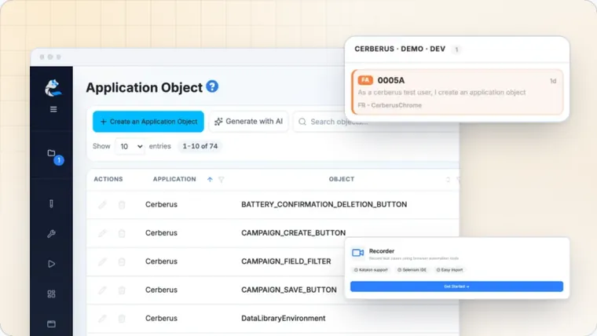Edit the CAMPAIGN_FIELD_FILTER row with the pencil
The width and height of the screenshot is (597, 336).
pyautogui.click(x=102, y=261)
